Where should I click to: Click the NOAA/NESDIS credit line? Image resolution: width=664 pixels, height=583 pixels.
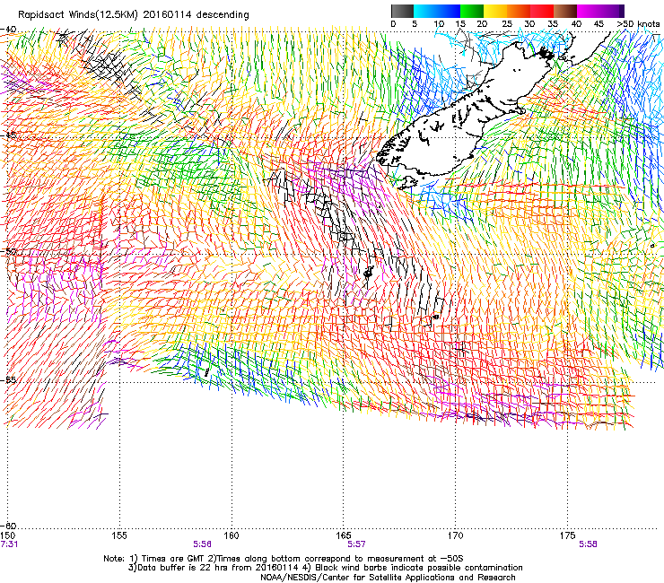tap(388, 577)
